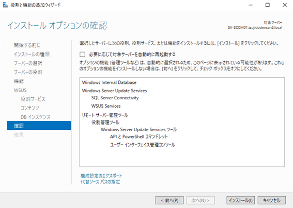Screen dimensions: 293x208
Task: Click the インストール(I) button
Action: [241, 200]
